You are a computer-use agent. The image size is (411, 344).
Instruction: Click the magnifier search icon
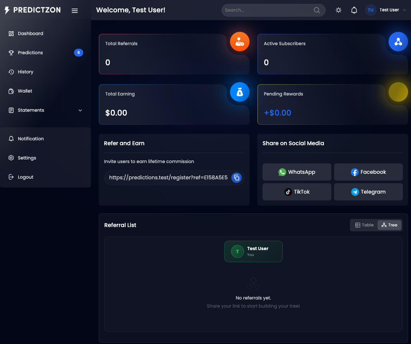pos(317,10)
